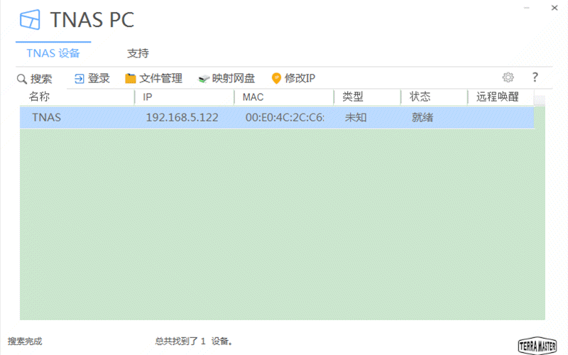Sort by the 名称 column header
The height and width of the screenshot is (355, 568).
click(39, 97)
